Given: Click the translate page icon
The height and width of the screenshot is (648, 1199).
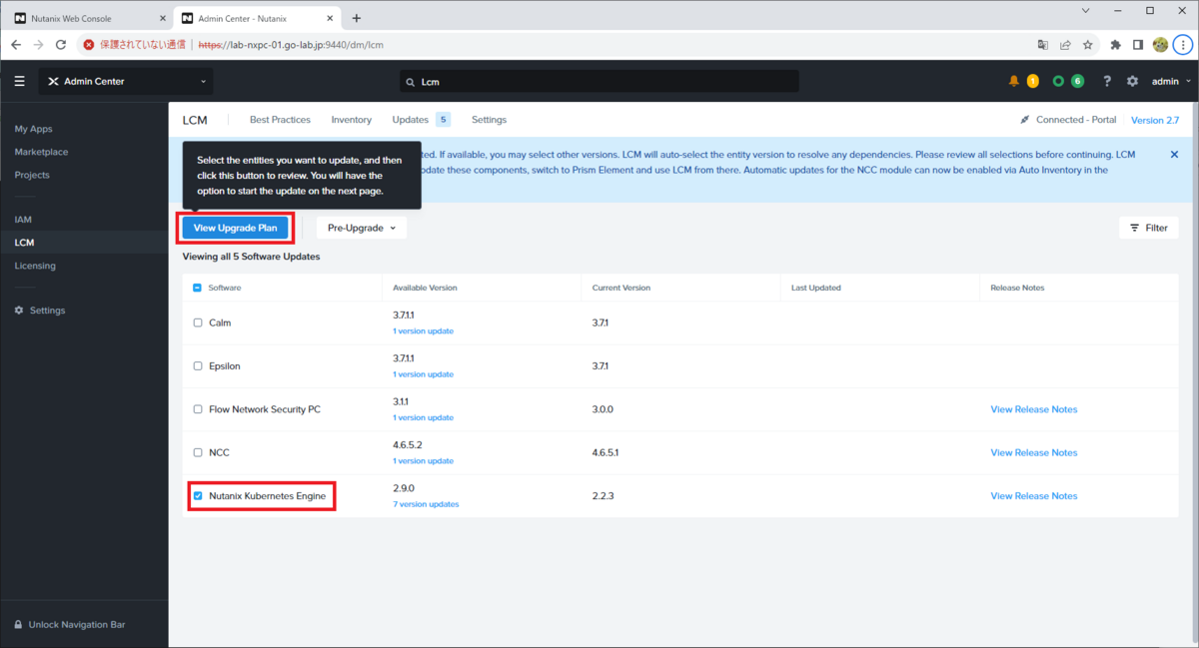Looking at the screenshot, I should pyautogui.click(x=1043, y=45).
